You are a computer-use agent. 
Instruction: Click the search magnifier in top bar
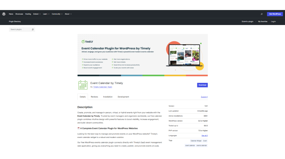coord(261,14)
